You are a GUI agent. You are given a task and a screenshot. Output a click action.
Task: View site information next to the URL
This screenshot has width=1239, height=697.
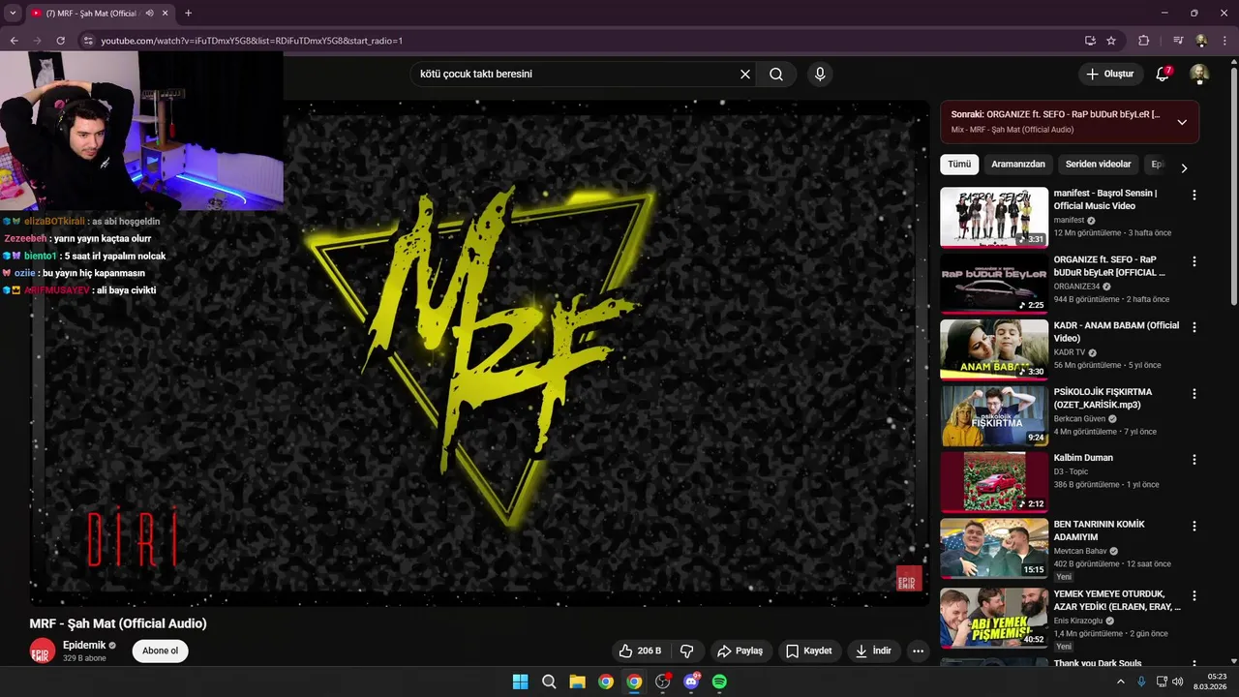[x=87, y=41]
